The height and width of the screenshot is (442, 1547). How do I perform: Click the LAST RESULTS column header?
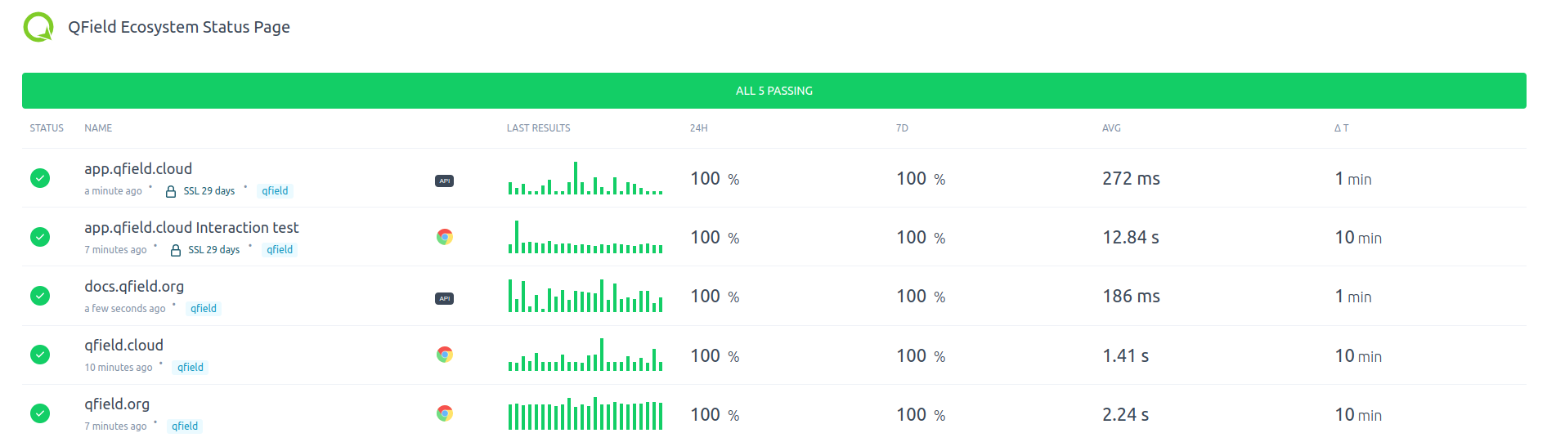(x=538, y=128)
